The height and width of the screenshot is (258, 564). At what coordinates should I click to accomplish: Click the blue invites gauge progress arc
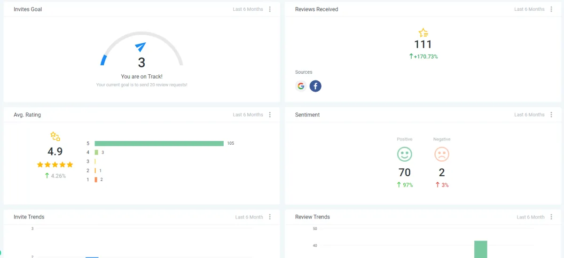pos(103,60)
